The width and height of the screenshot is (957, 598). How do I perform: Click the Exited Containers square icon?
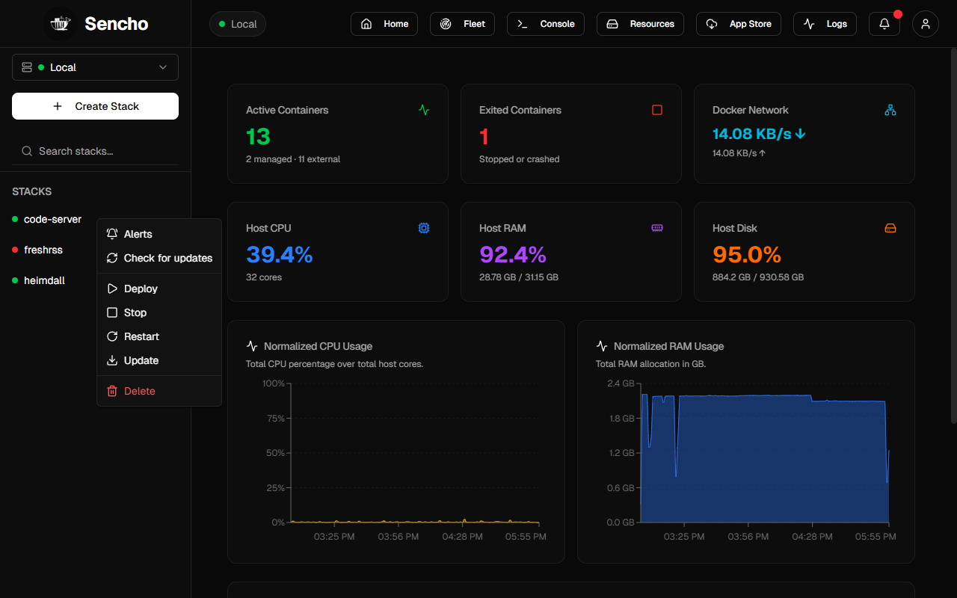657,110
